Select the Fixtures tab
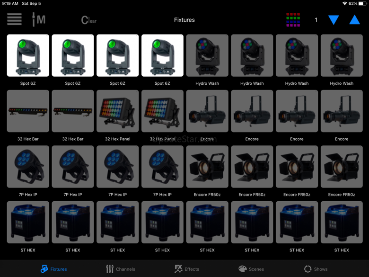369x277 pixels. point(53,269)
